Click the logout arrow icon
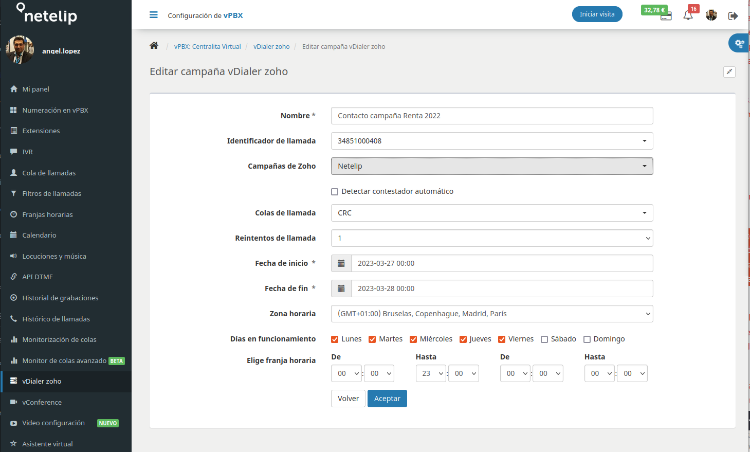Image resolution: width=750 pixels, height=452 pixels. tap(733, 16)
